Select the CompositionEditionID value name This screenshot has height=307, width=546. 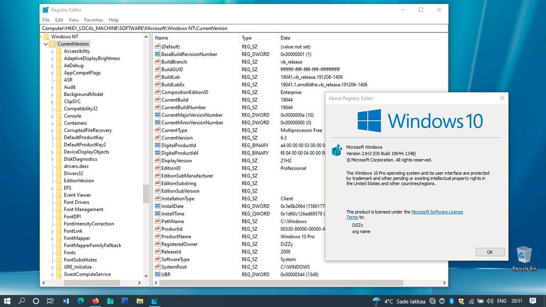click(184, 92)
